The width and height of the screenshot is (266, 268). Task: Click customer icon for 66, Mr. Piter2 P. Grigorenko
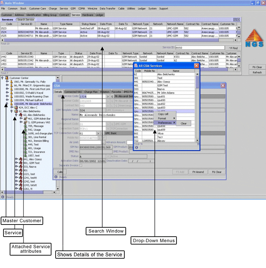11,85
